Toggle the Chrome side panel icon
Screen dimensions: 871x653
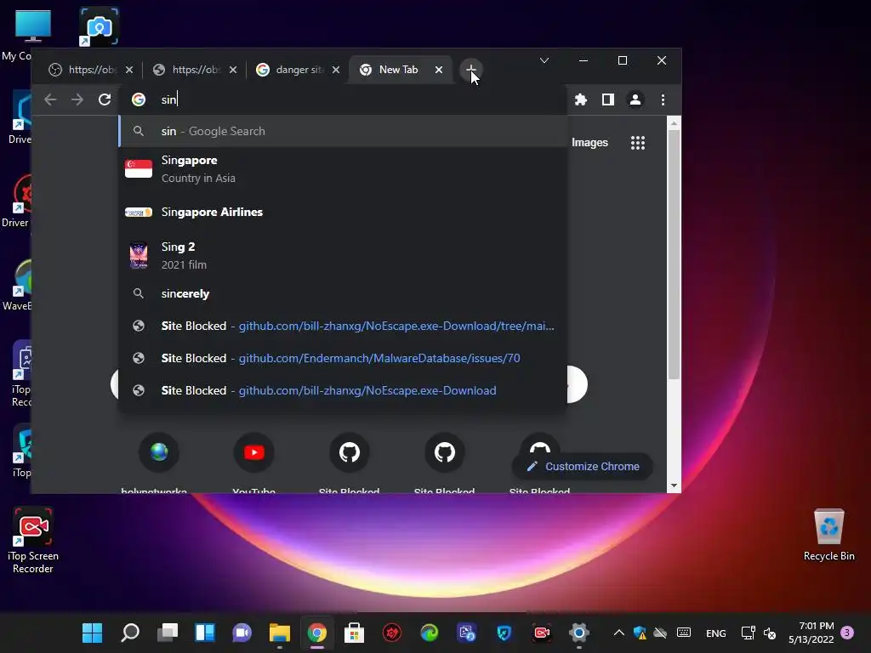(x=607, y=99)
